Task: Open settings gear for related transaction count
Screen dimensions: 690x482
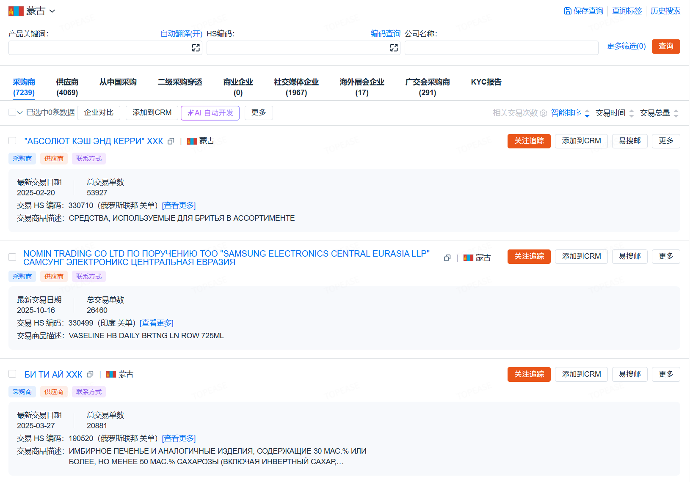Action: tap(543, 113)
